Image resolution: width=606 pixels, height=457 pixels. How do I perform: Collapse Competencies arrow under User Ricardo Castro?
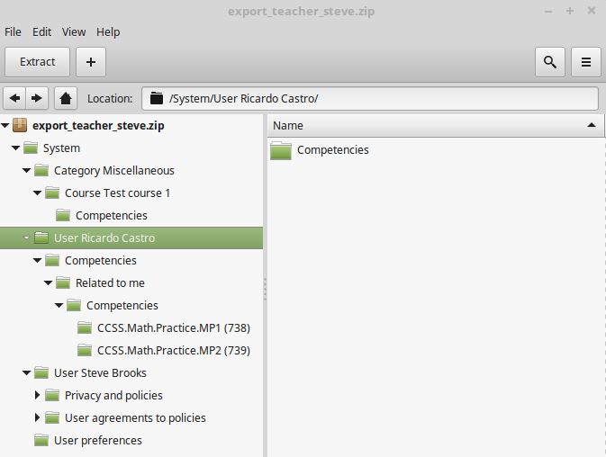point(38,261)
